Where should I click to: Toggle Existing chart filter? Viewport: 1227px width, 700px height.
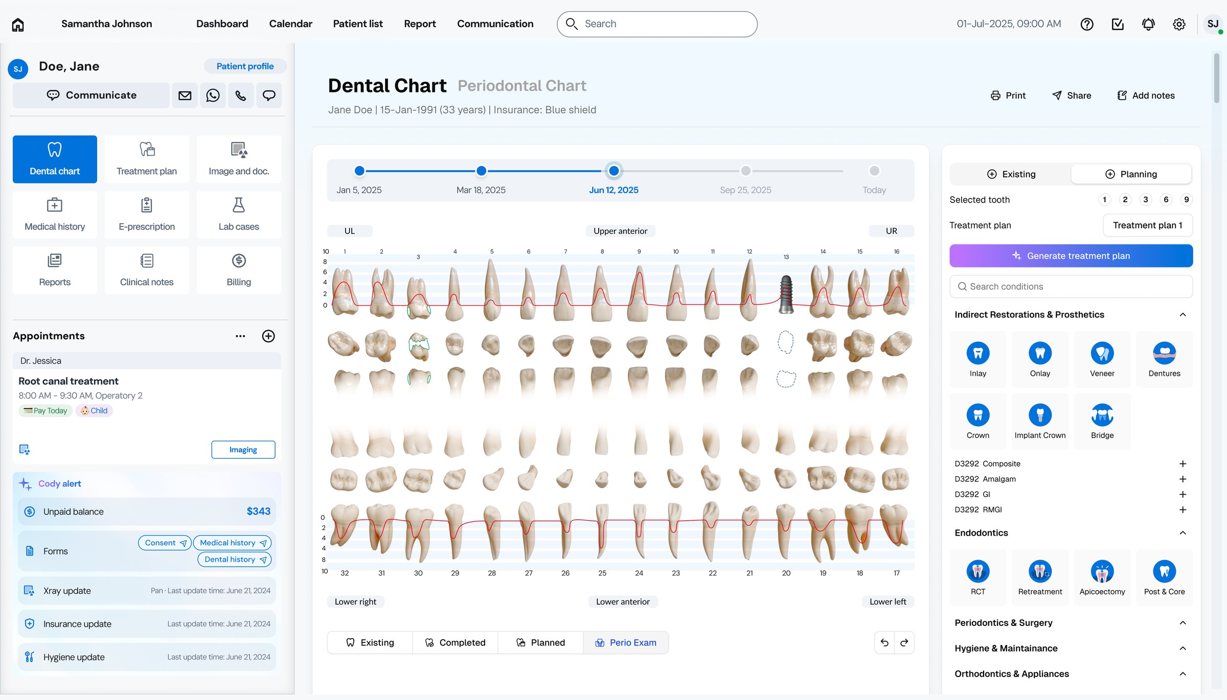pyautogui.click(x=370, y=643)
